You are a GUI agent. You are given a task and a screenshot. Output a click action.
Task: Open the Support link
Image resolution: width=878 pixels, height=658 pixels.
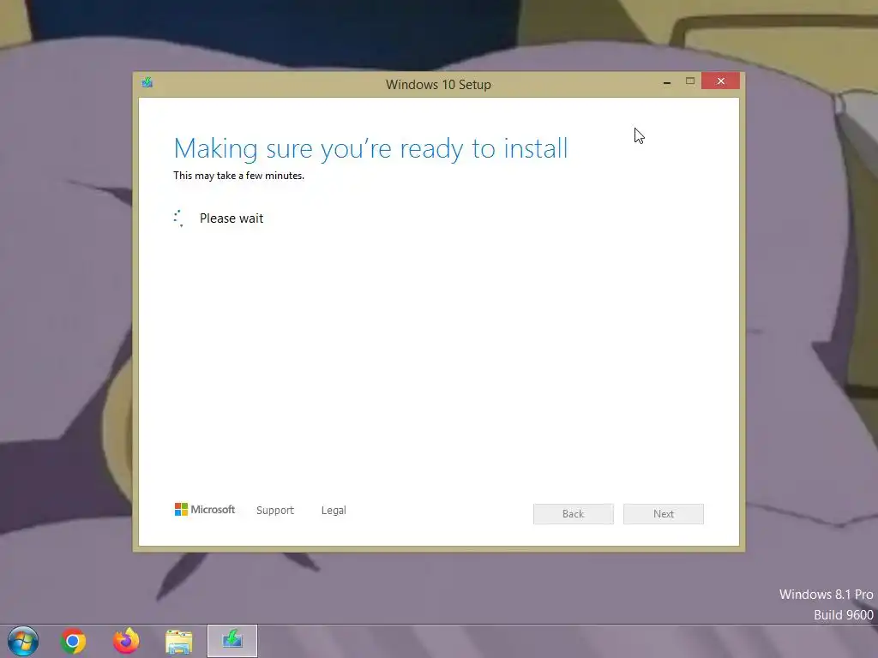(x=275, y=511)
